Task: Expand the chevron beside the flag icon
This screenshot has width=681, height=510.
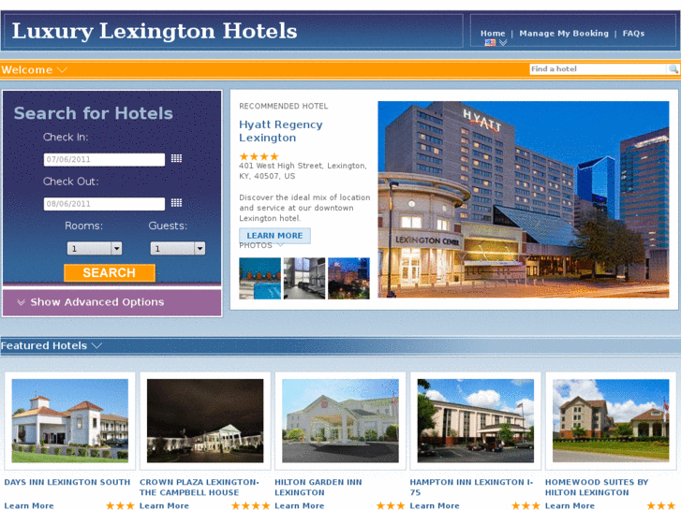Action: (x=503, y=42)
